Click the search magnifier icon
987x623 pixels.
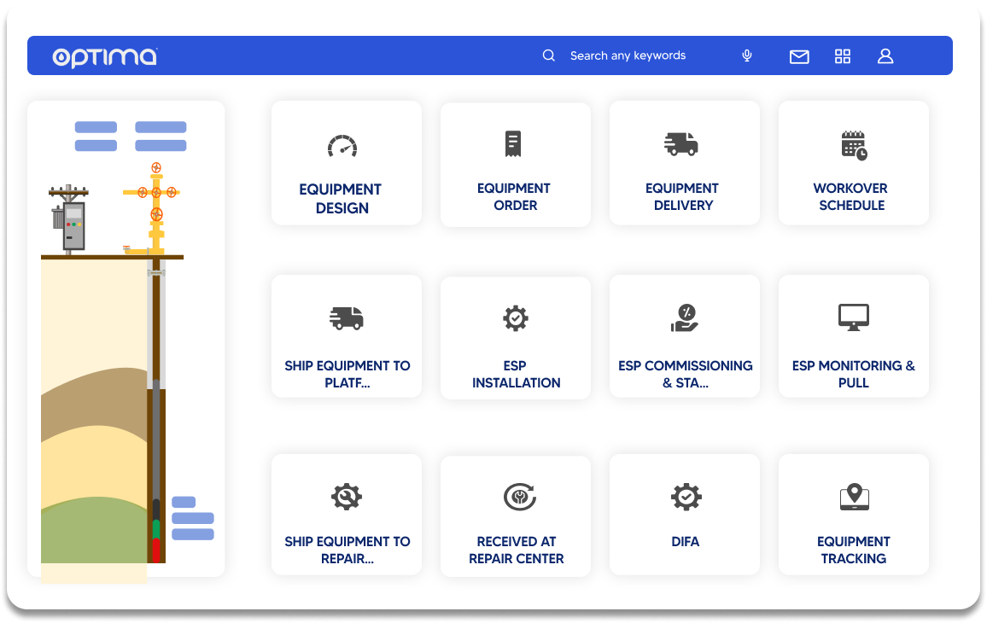point(549,55)
